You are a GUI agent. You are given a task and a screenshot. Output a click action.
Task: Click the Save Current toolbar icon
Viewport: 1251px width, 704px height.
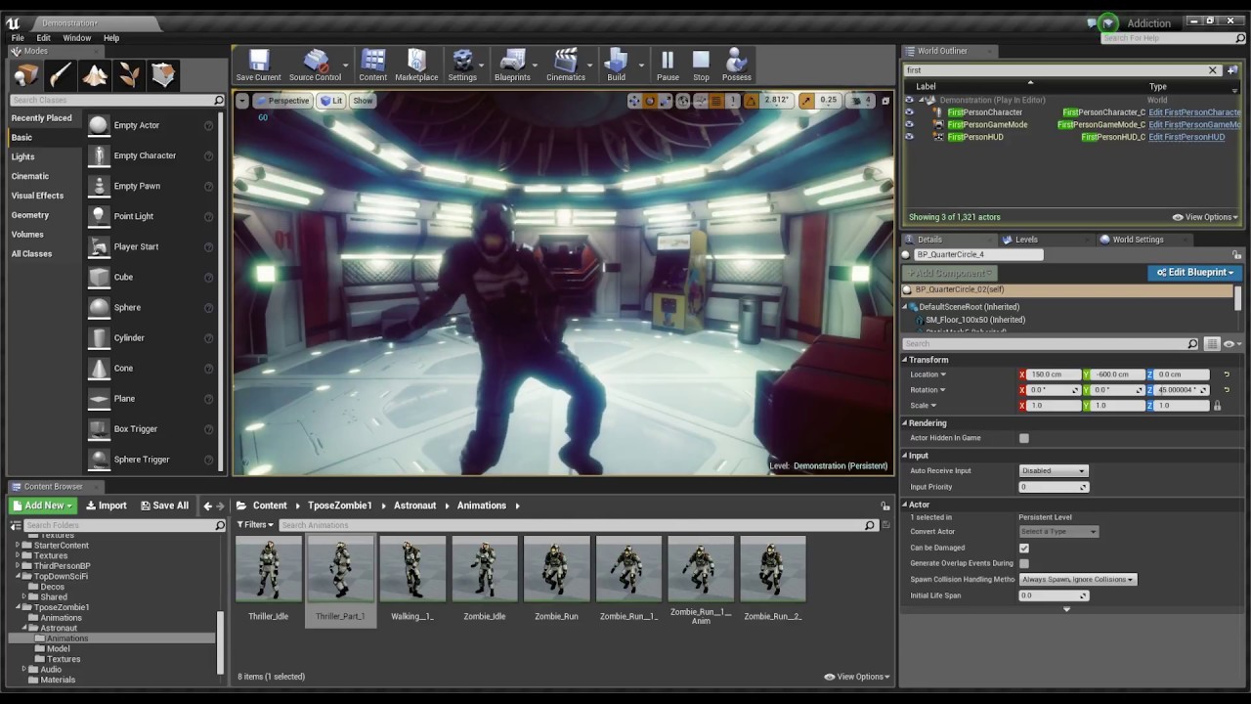coord(258,66)
